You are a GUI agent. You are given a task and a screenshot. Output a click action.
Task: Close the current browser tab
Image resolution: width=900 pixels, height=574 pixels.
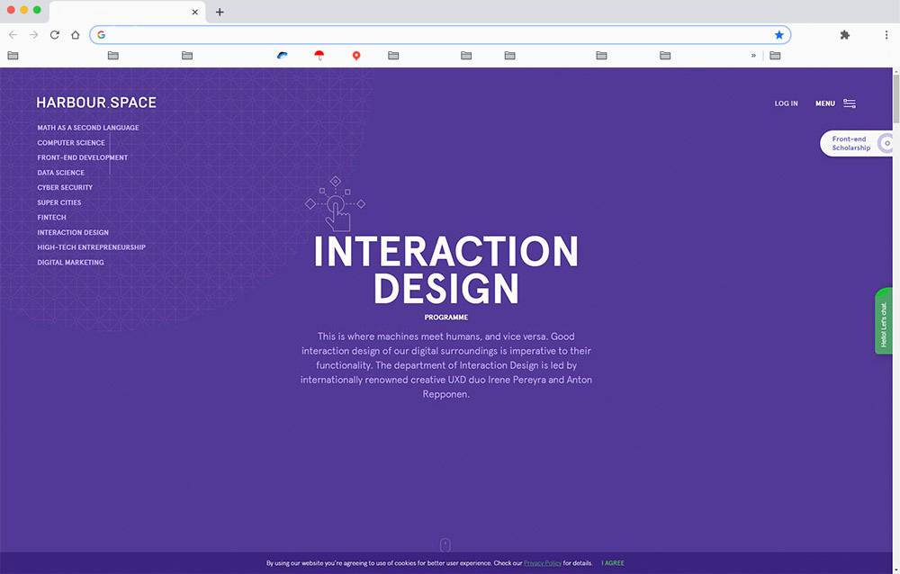click(195, 12)
